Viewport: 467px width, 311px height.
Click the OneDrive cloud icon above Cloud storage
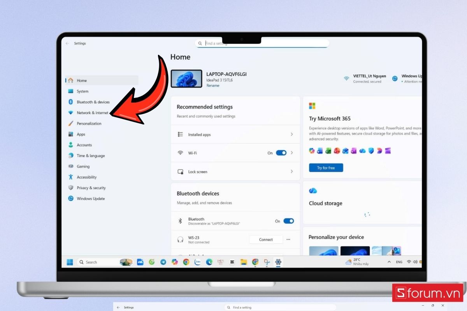coord(313,190)
